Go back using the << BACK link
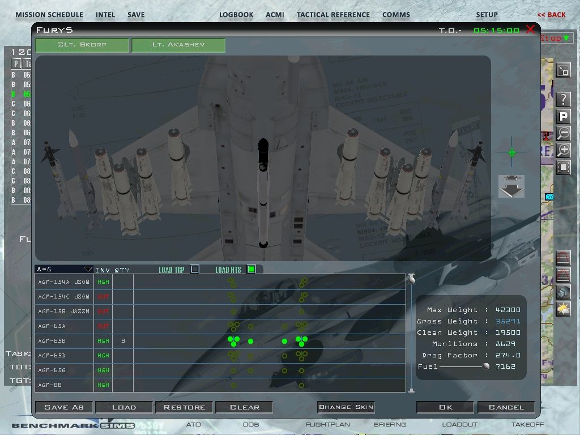The width and height of the screenshot is (580, 435). (x=552, y=15)
